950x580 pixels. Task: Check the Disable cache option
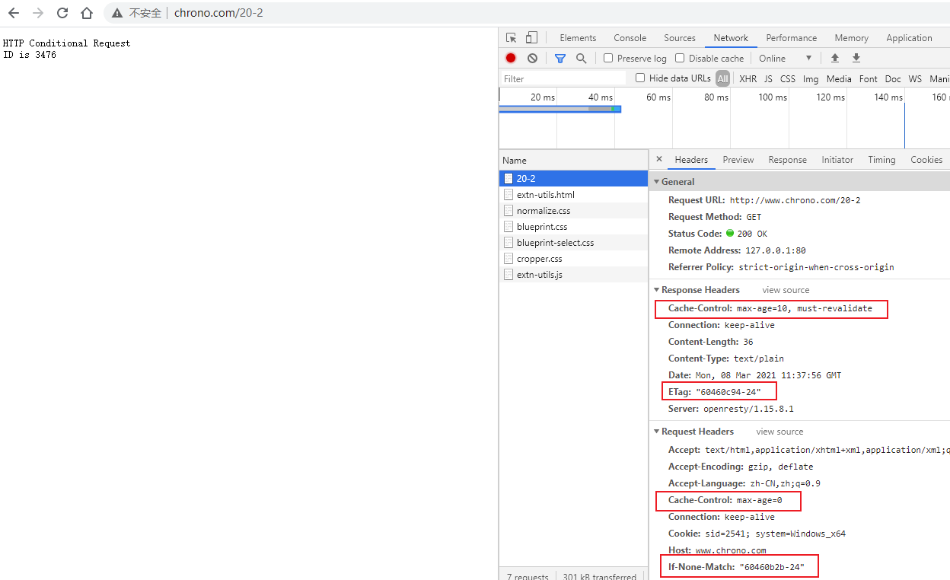[x=680, y=58]
